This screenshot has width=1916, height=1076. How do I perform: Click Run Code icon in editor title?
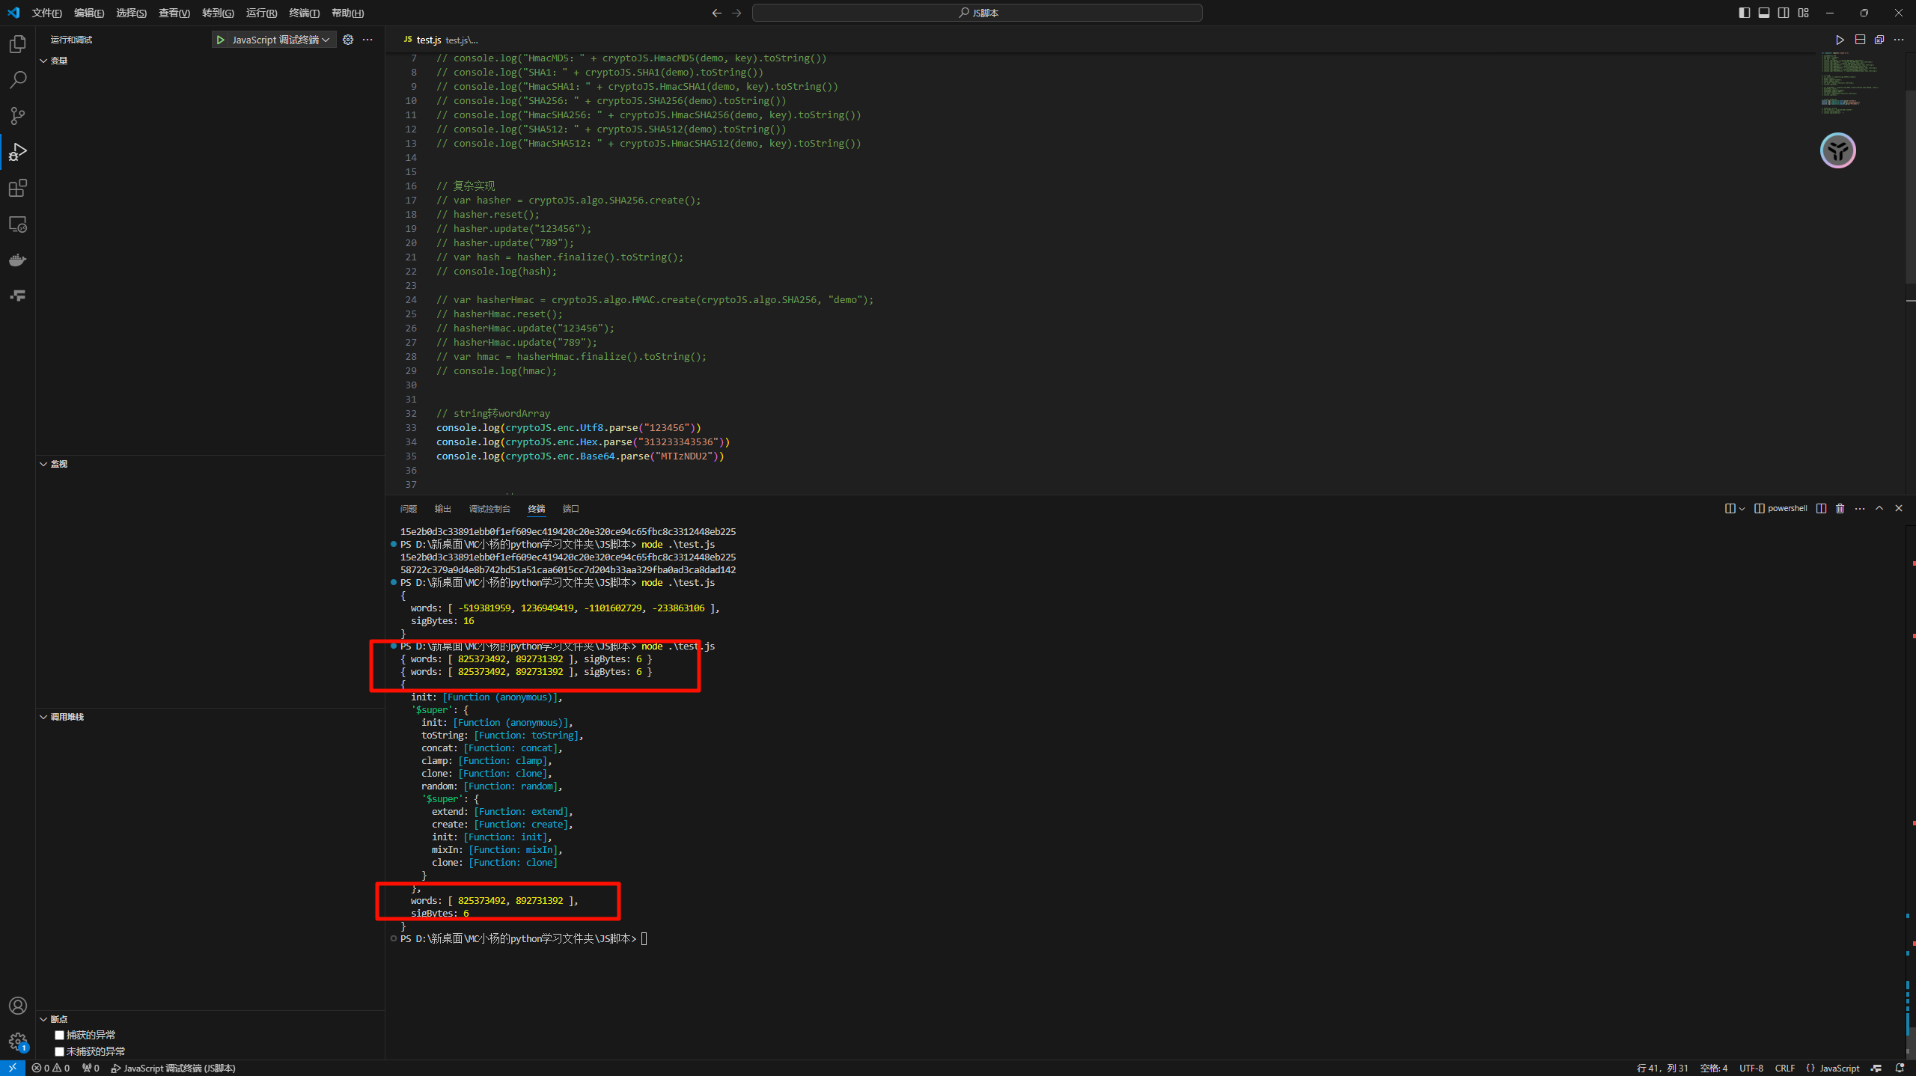coord(1840,40)
